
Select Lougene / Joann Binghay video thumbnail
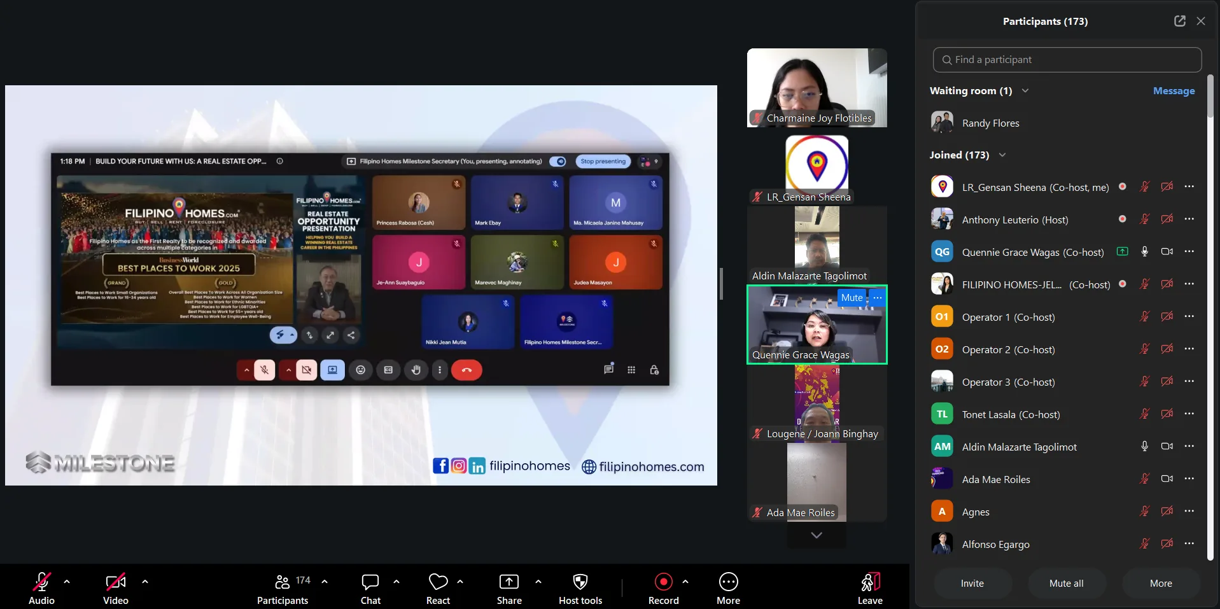tap(817, 403)
